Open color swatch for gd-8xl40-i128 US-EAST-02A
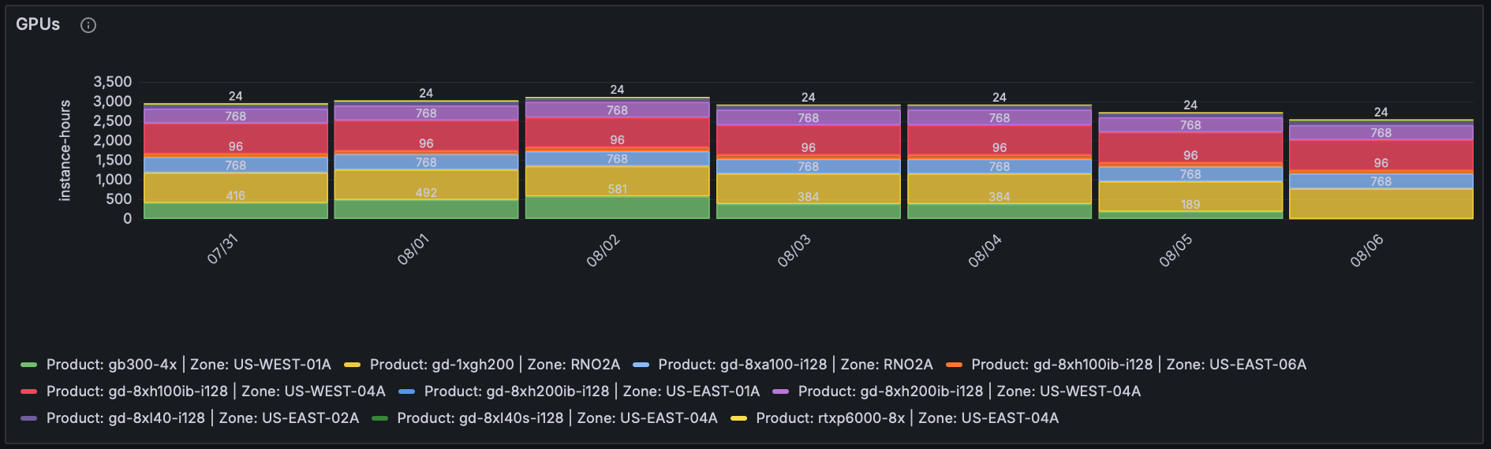The height and width of the screenshot is (449, 1491). pyautogui.click(x=28, y=418)
